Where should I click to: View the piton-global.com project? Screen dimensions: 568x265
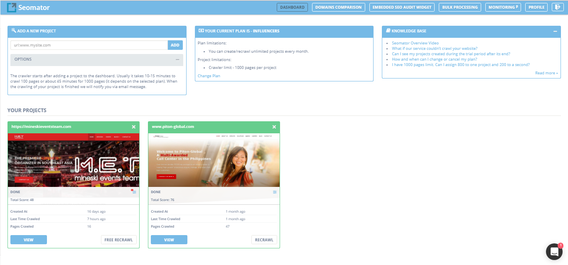[169, 240]
